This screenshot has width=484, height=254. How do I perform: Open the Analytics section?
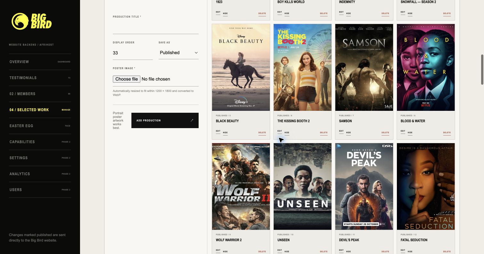point(40,174)
